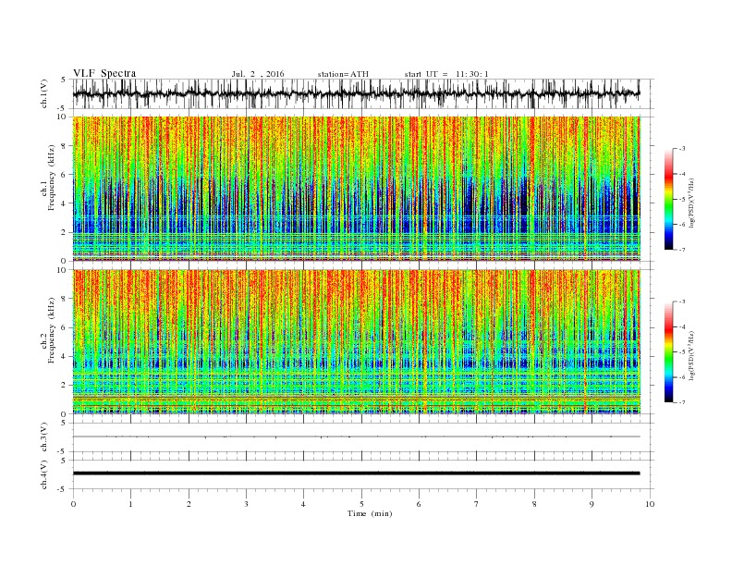732x566 pixels.
Task: Click the flat ch.3 voltage trace line
Action: pyautogui.click(x=357, y=437)
